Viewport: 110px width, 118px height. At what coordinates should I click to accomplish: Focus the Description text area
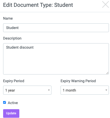coord(56,59)
